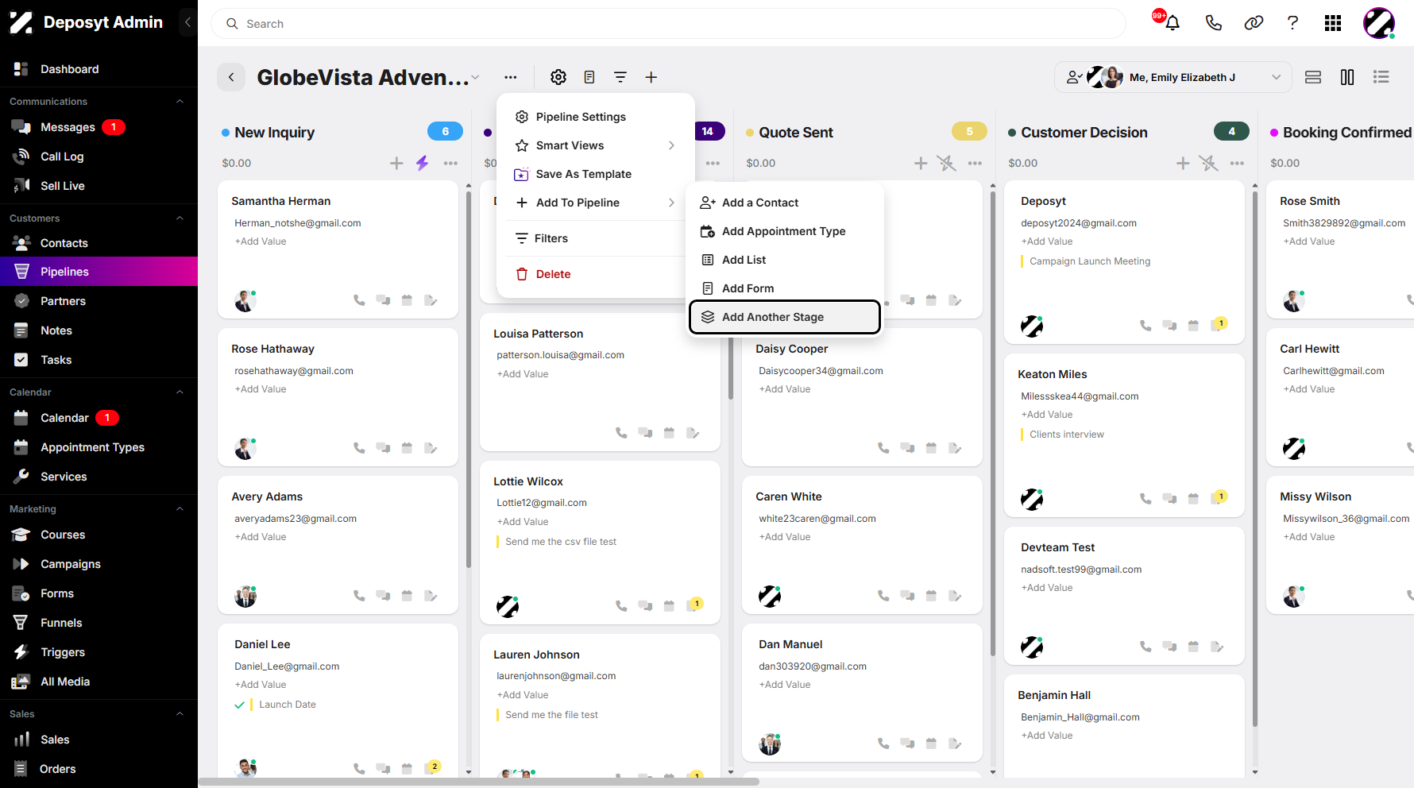The height and width of the screenshot is (788, 1414).
Task: Switch to the list view icon
Action: click(x=1381, y=77)
